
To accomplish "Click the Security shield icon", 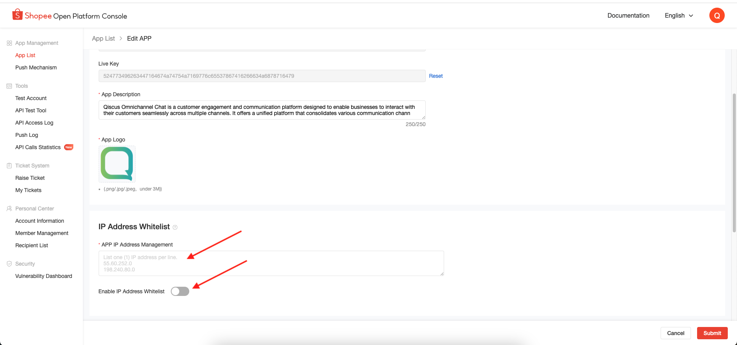I will tap(9, 264).
